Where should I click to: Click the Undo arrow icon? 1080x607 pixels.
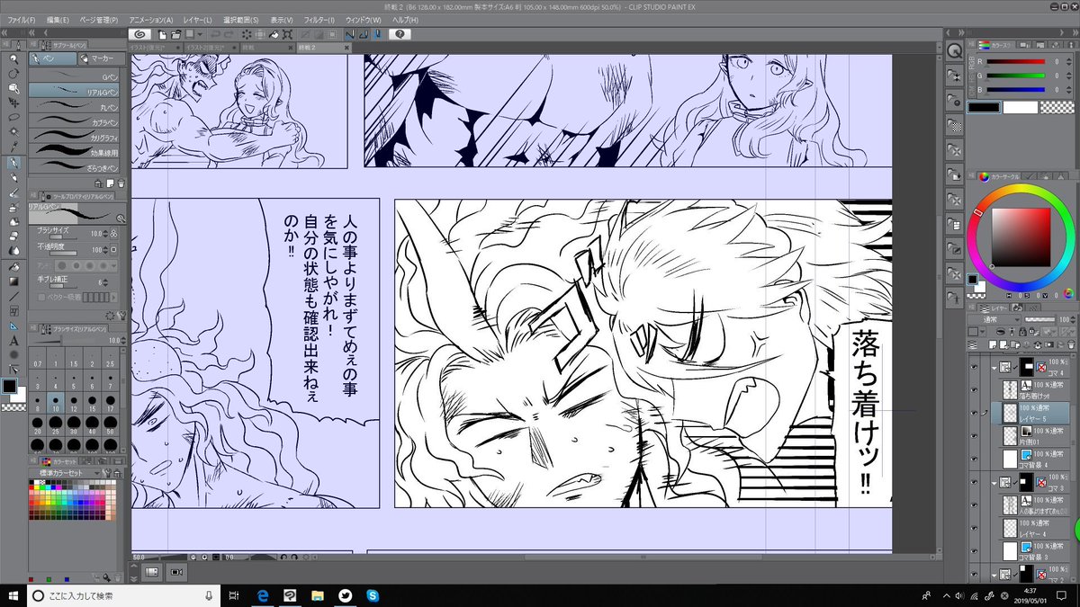point(214,34)
